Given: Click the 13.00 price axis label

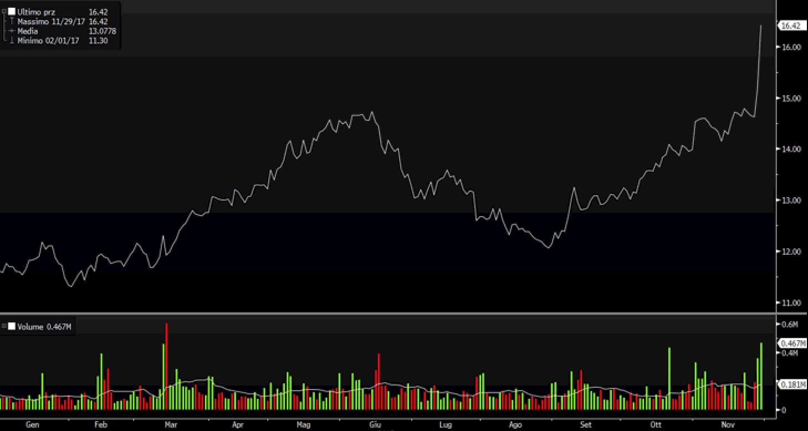Looking at the screenshot, I should (x=791, y=200).
